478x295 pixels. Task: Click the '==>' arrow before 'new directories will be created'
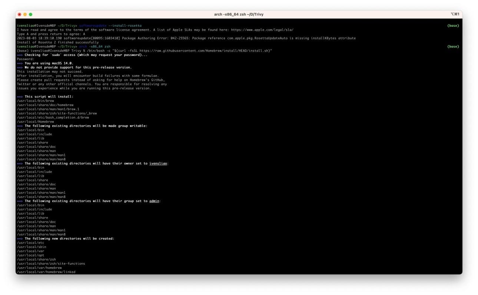(x=20, y=239)
